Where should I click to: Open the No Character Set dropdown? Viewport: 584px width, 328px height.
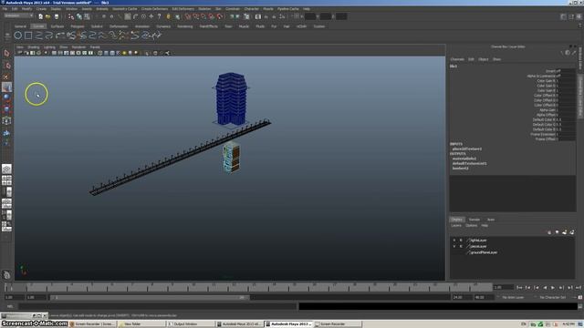[552, 298]
